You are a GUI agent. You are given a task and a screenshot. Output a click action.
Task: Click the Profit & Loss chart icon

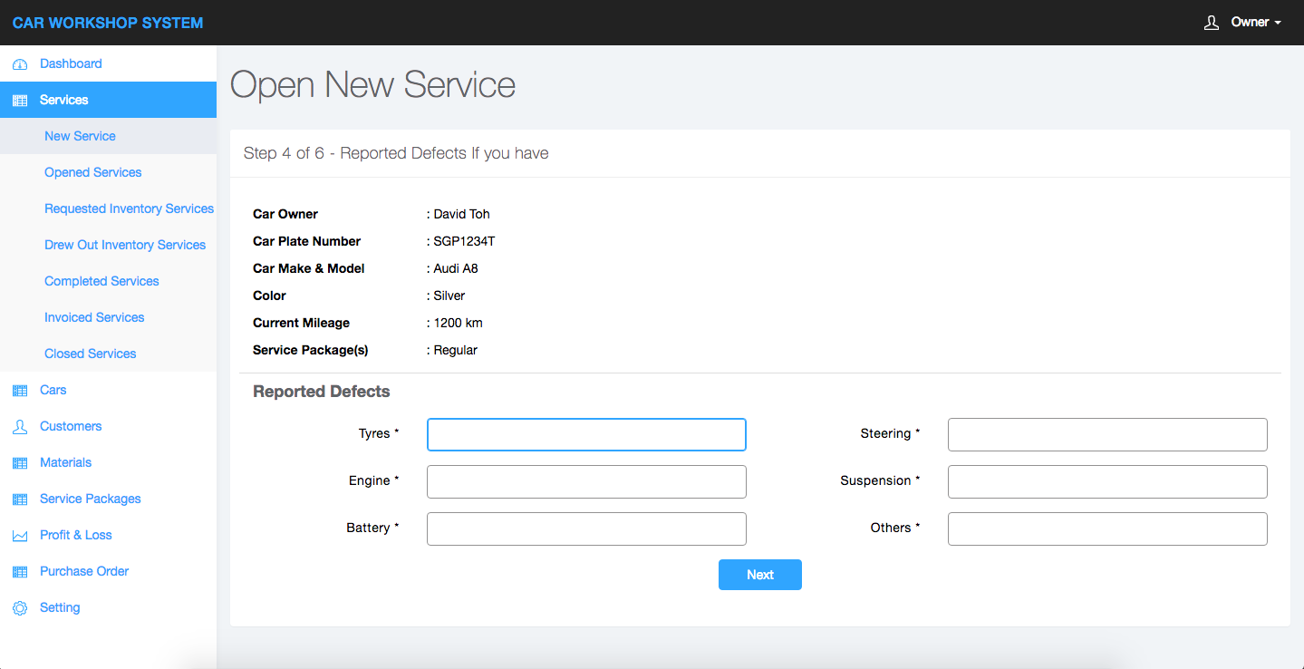[20, 536]
